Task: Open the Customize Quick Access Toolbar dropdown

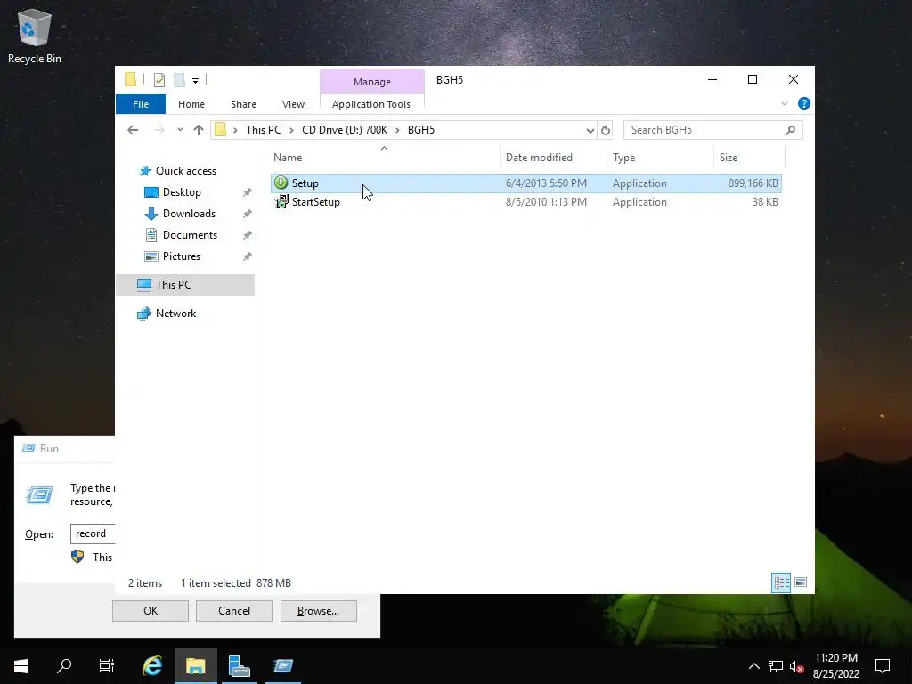Action: (195, 81)
